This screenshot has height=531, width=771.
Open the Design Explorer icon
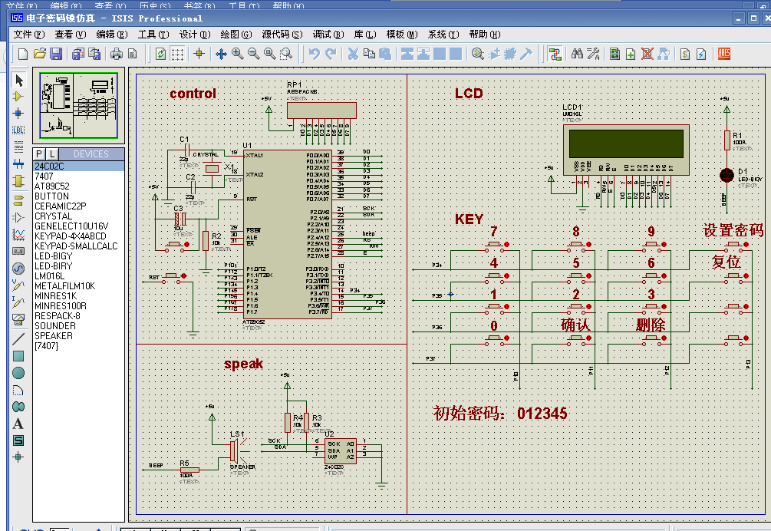pos(614,54)
